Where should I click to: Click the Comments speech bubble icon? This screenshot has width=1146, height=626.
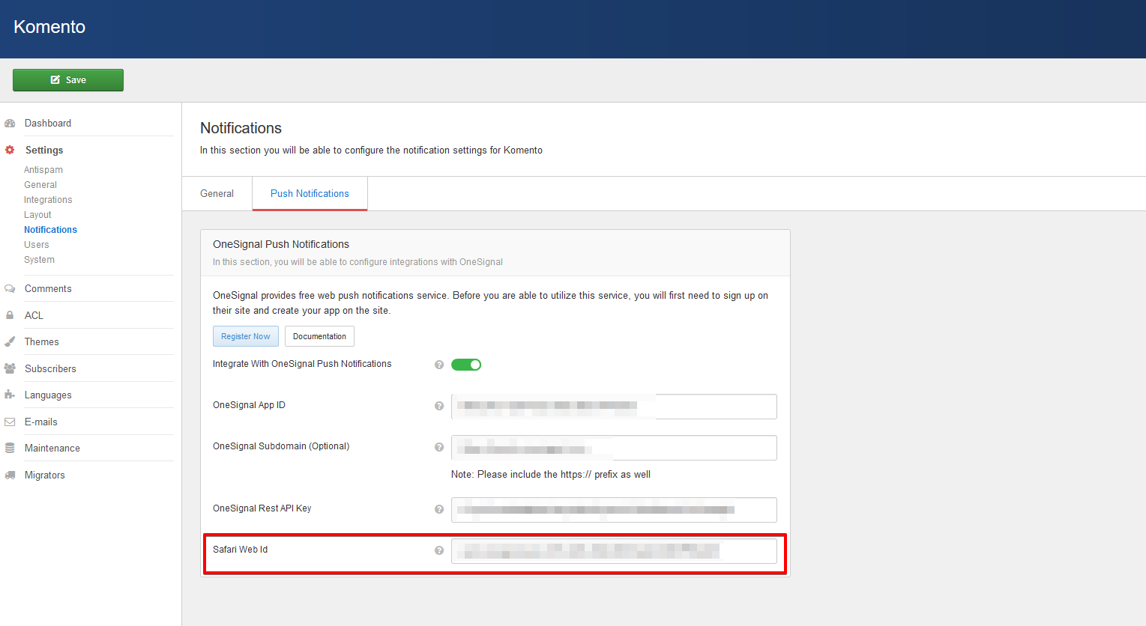point(10,289)
